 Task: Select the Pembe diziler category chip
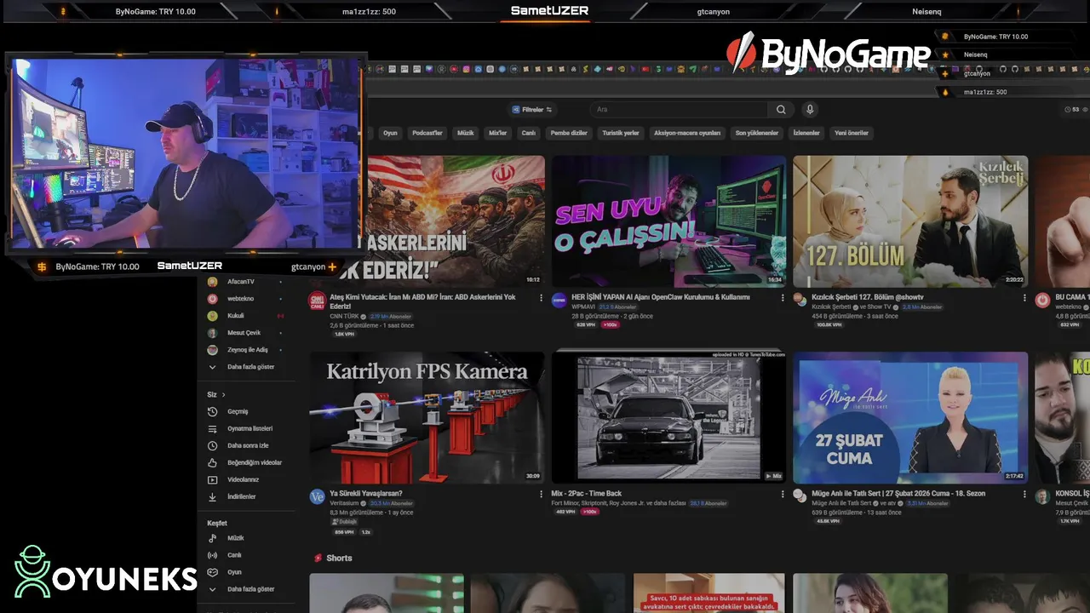(x=569, y=133)
